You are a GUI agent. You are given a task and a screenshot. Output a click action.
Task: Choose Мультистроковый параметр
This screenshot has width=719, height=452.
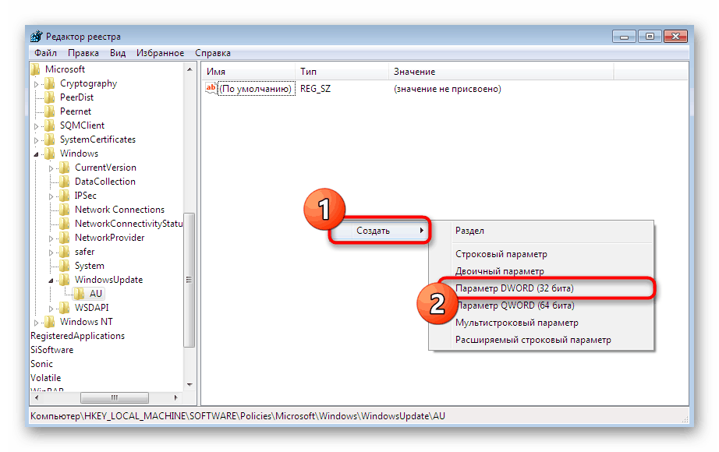[541, 323]
